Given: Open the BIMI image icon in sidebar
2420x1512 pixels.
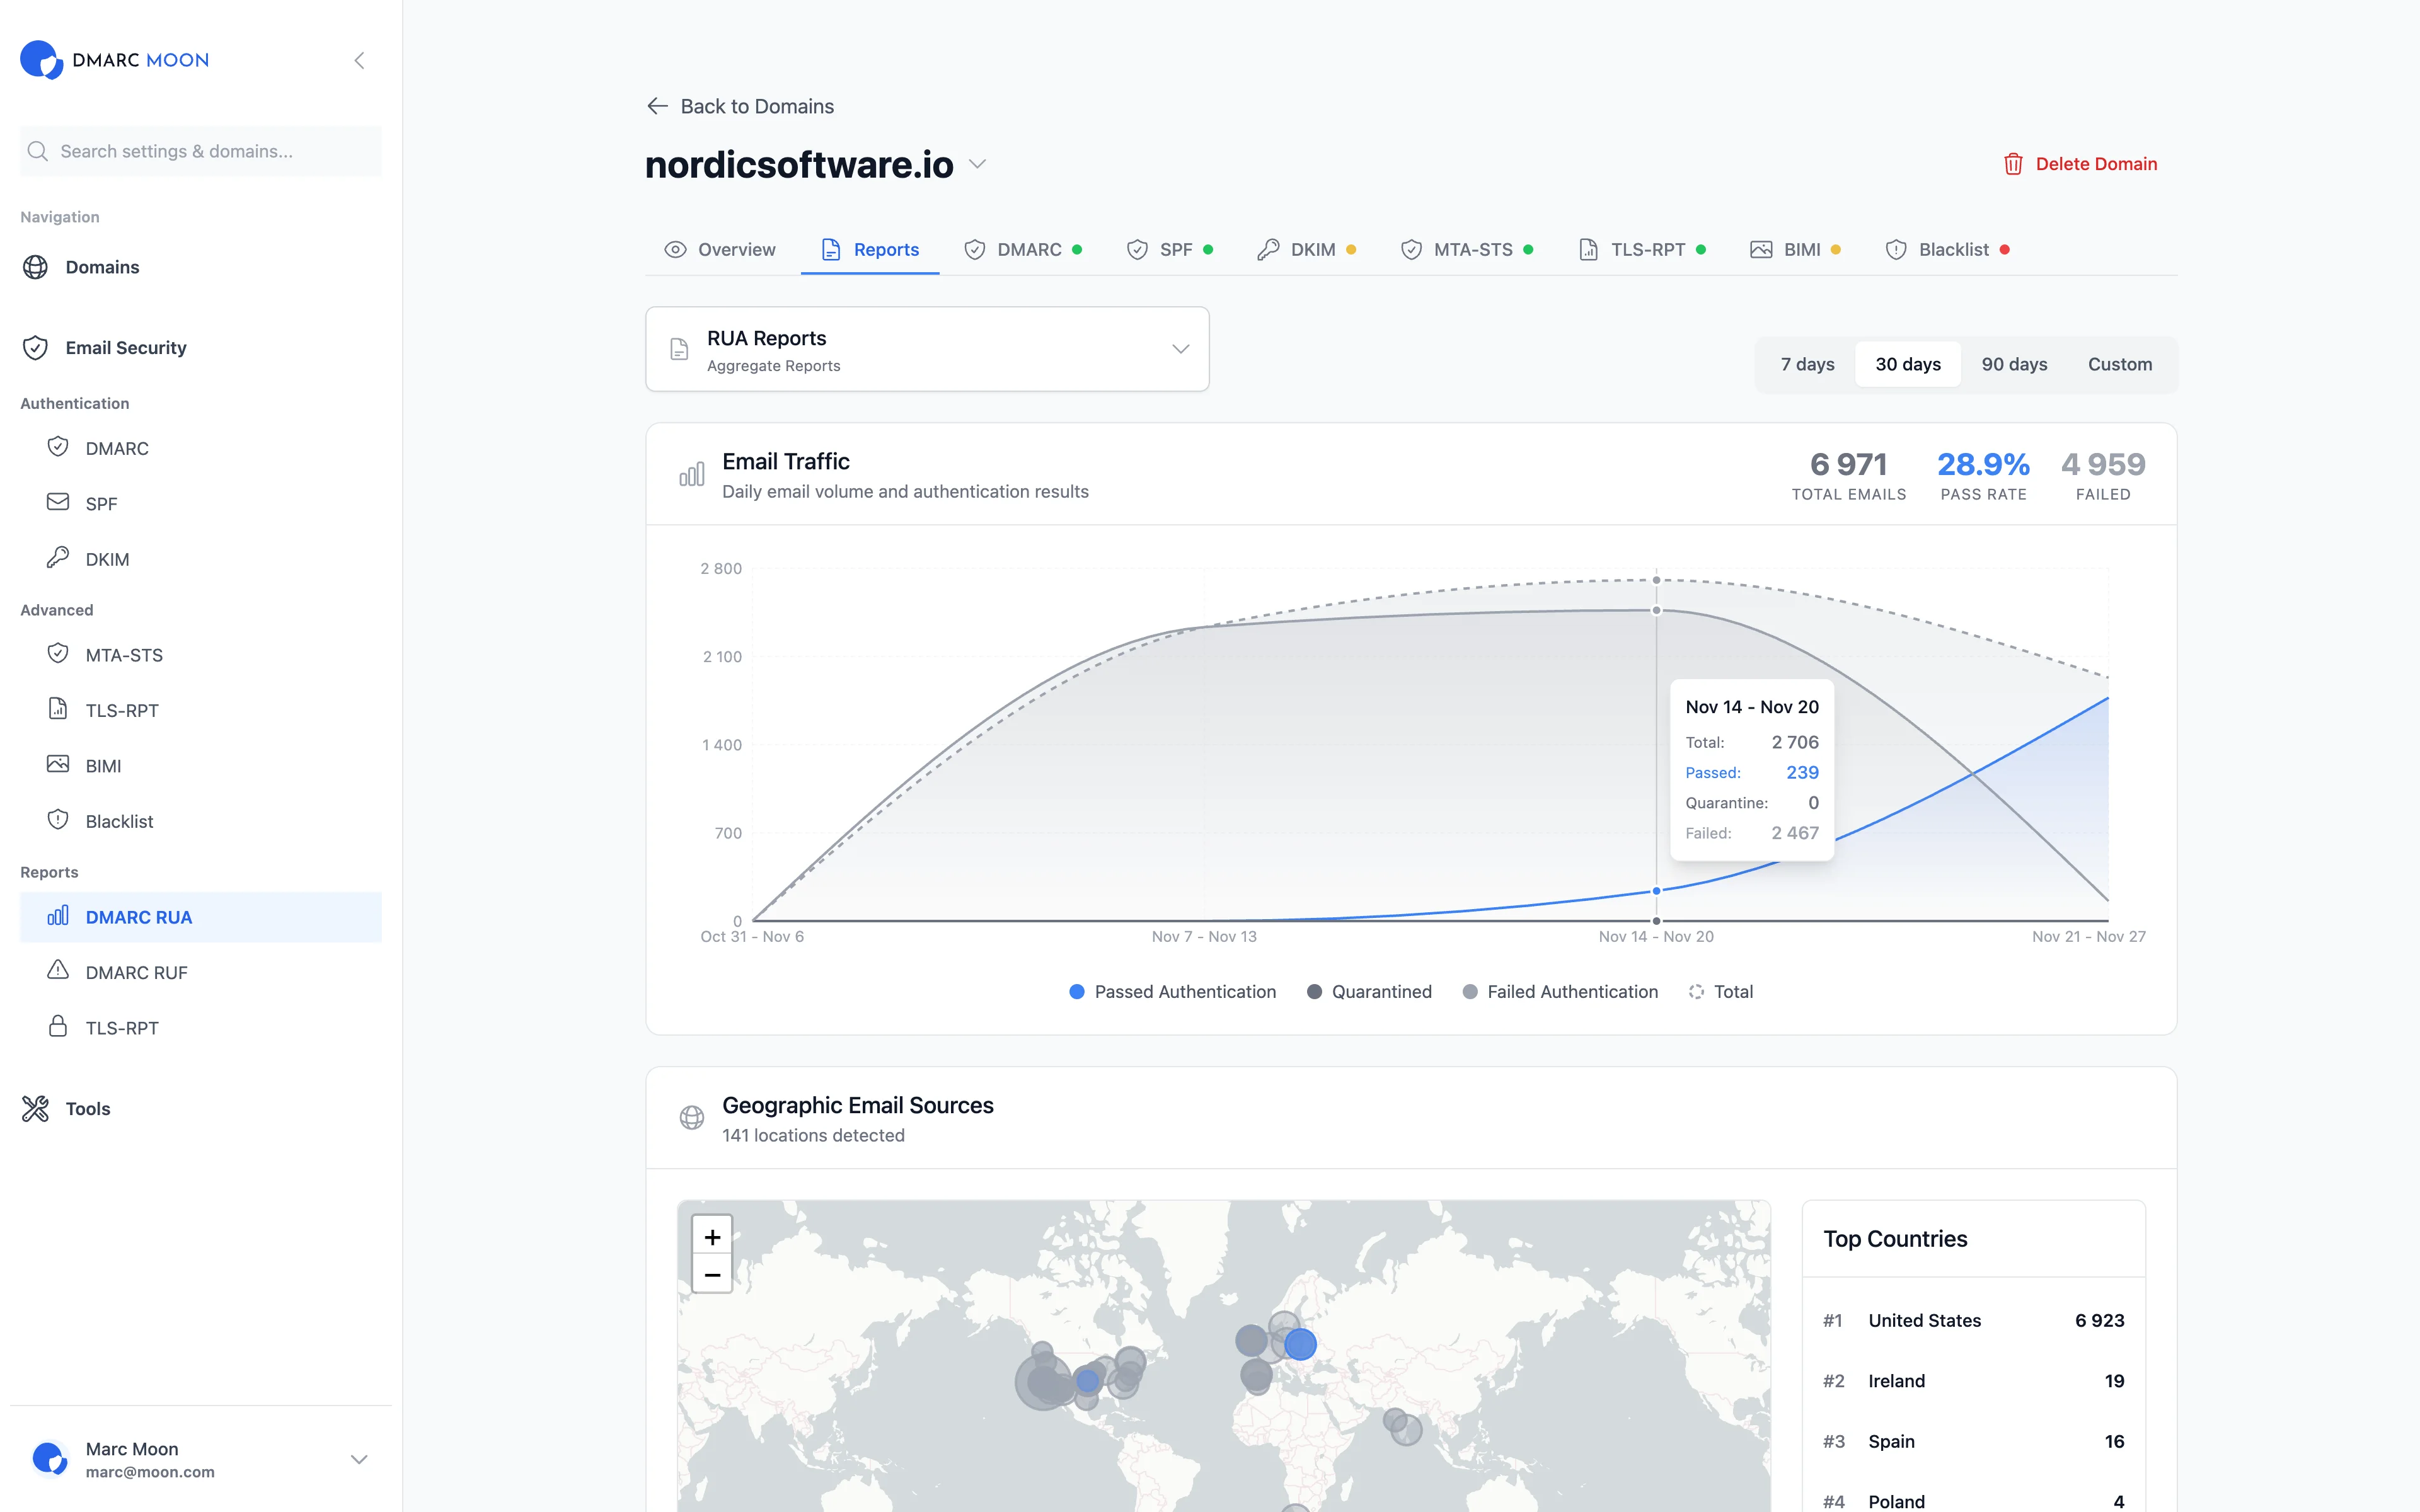Looking at the screenshot, I should [x=58, y=764].
